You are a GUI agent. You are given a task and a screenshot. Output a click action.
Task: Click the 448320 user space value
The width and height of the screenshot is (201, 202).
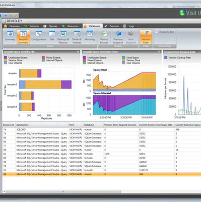[143, 162]
